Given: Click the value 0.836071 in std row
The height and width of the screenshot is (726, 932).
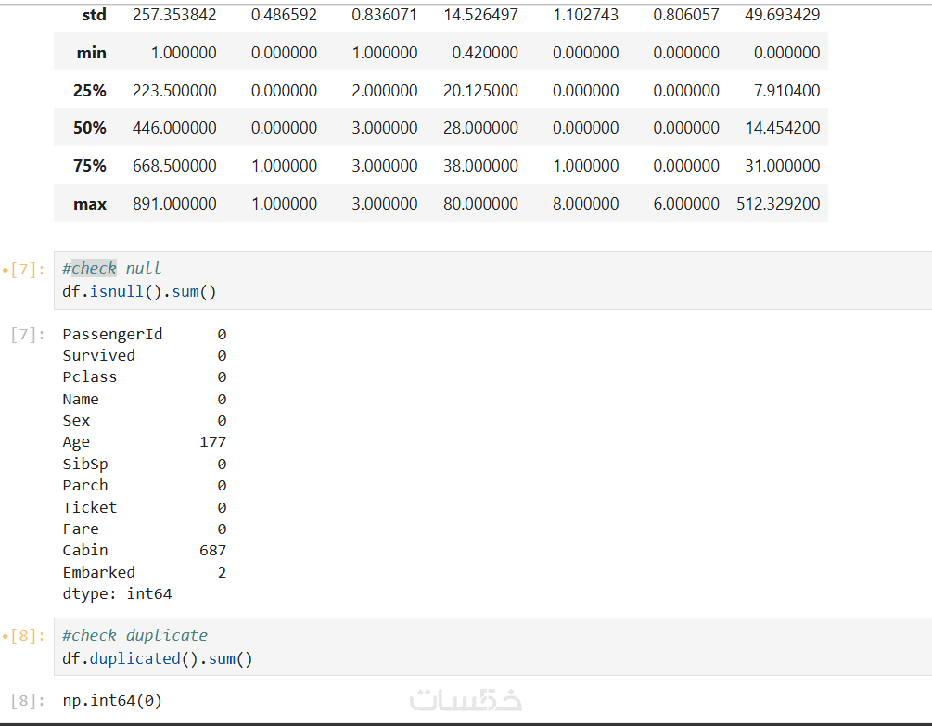Looking at the screenshot, I should [385, 15].
